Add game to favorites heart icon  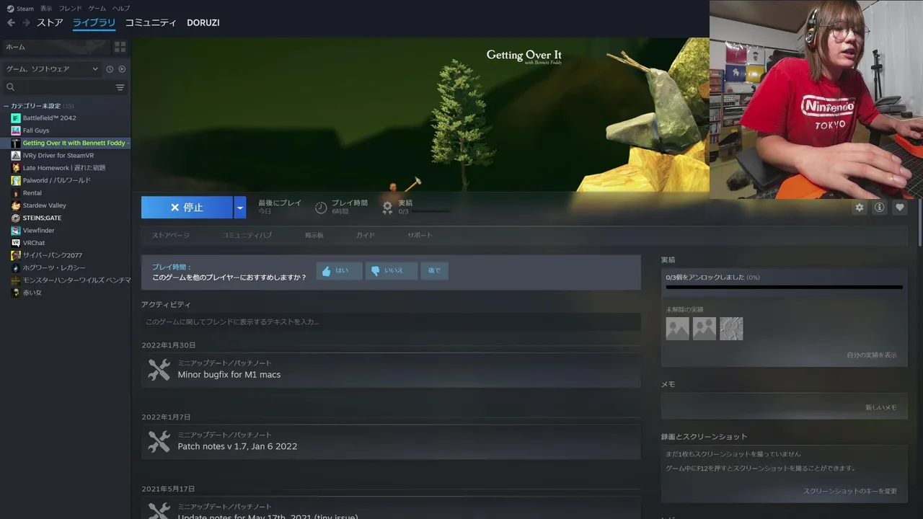point(899,208)
